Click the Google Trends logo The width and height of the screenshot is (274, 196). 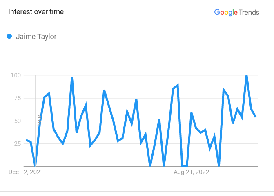[x=236, y=12]
